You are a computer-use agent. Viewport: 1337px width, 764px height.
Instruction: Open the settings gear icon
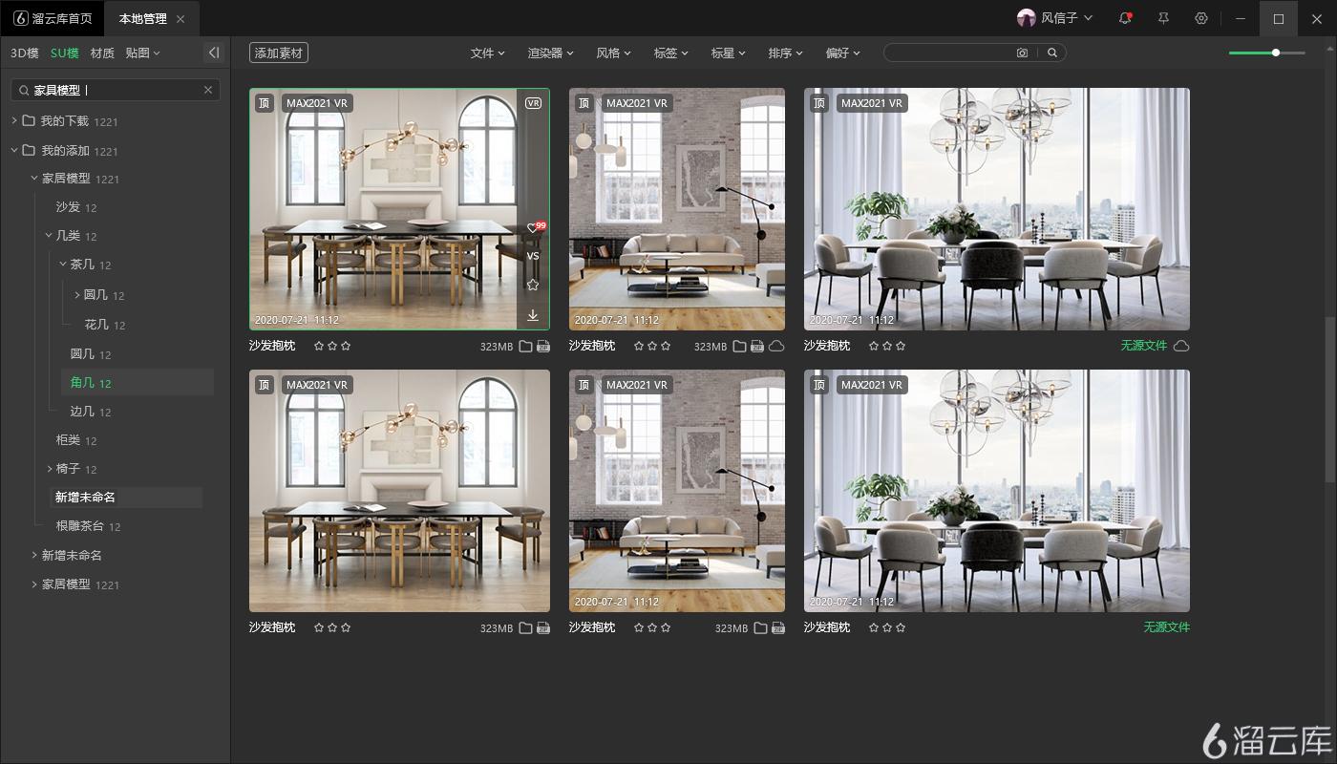[x=1200, y=18]
